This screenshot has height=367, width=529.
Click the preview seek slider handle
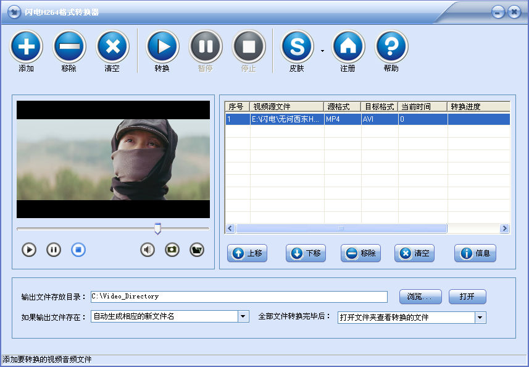point(157,229)
